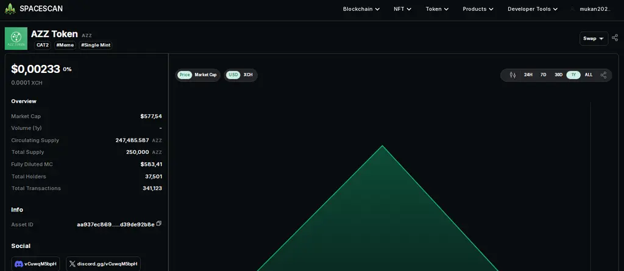624x271 pixels.
Task: Set chart range to 30D
Action: coord(558,75)
